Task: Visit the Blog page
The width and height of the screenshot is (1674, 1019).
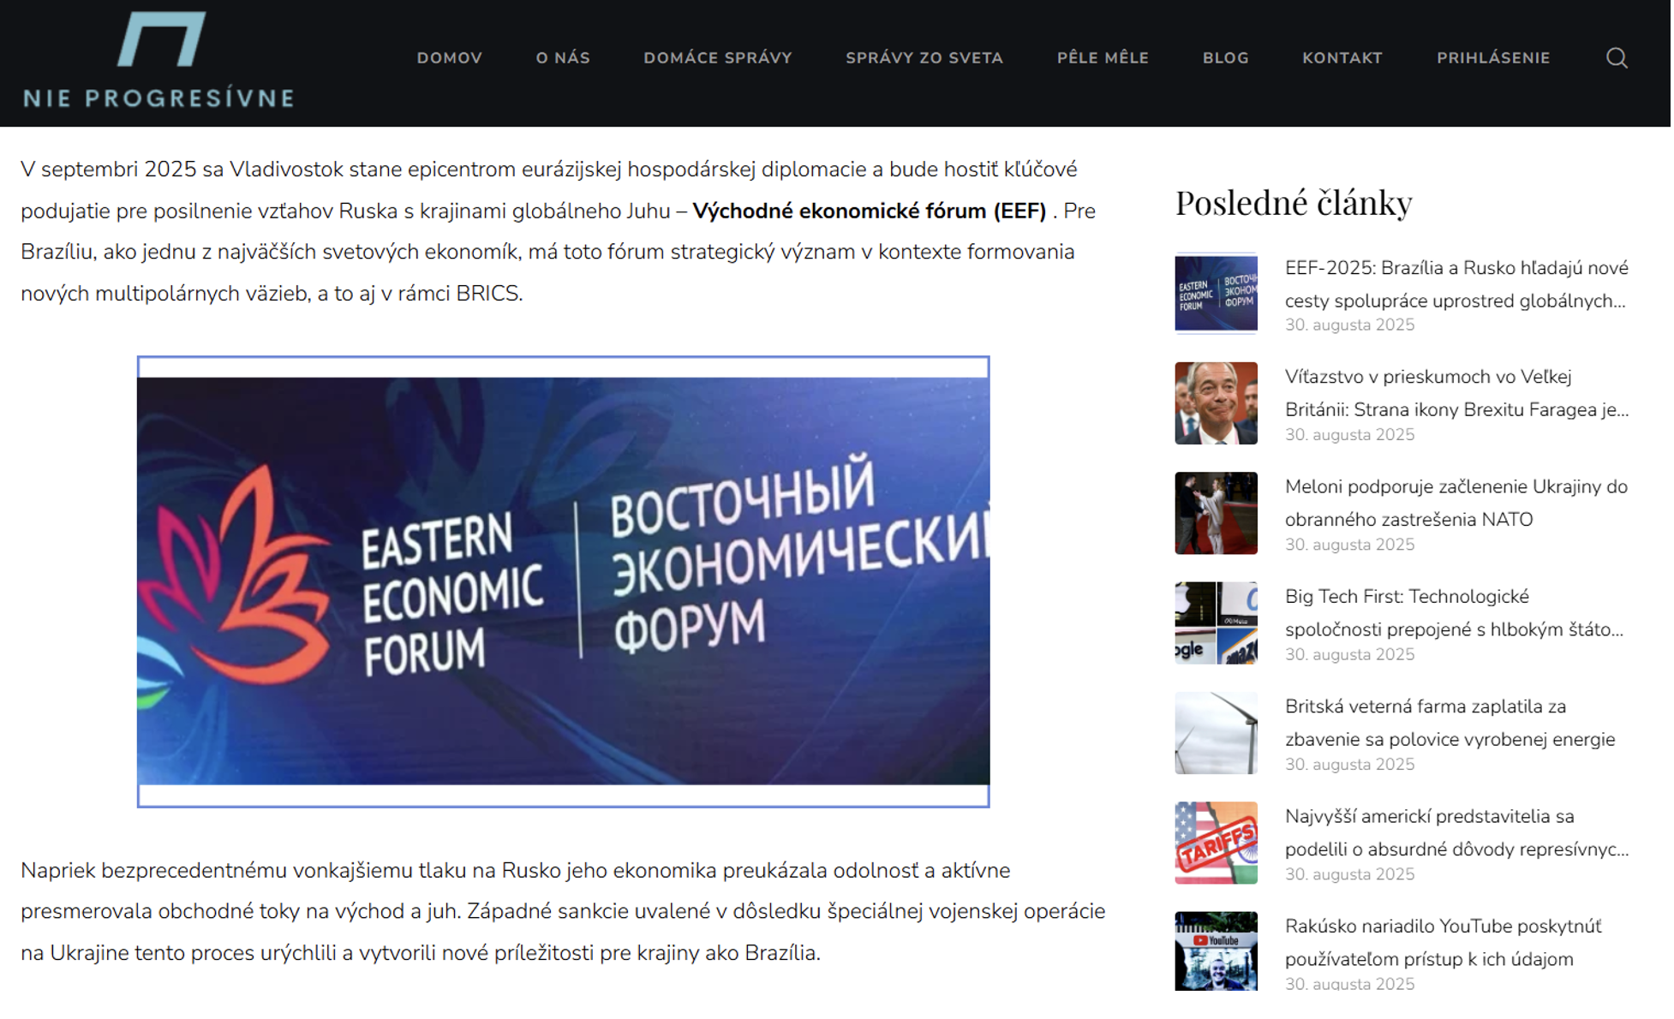Action: [1228, 58]
